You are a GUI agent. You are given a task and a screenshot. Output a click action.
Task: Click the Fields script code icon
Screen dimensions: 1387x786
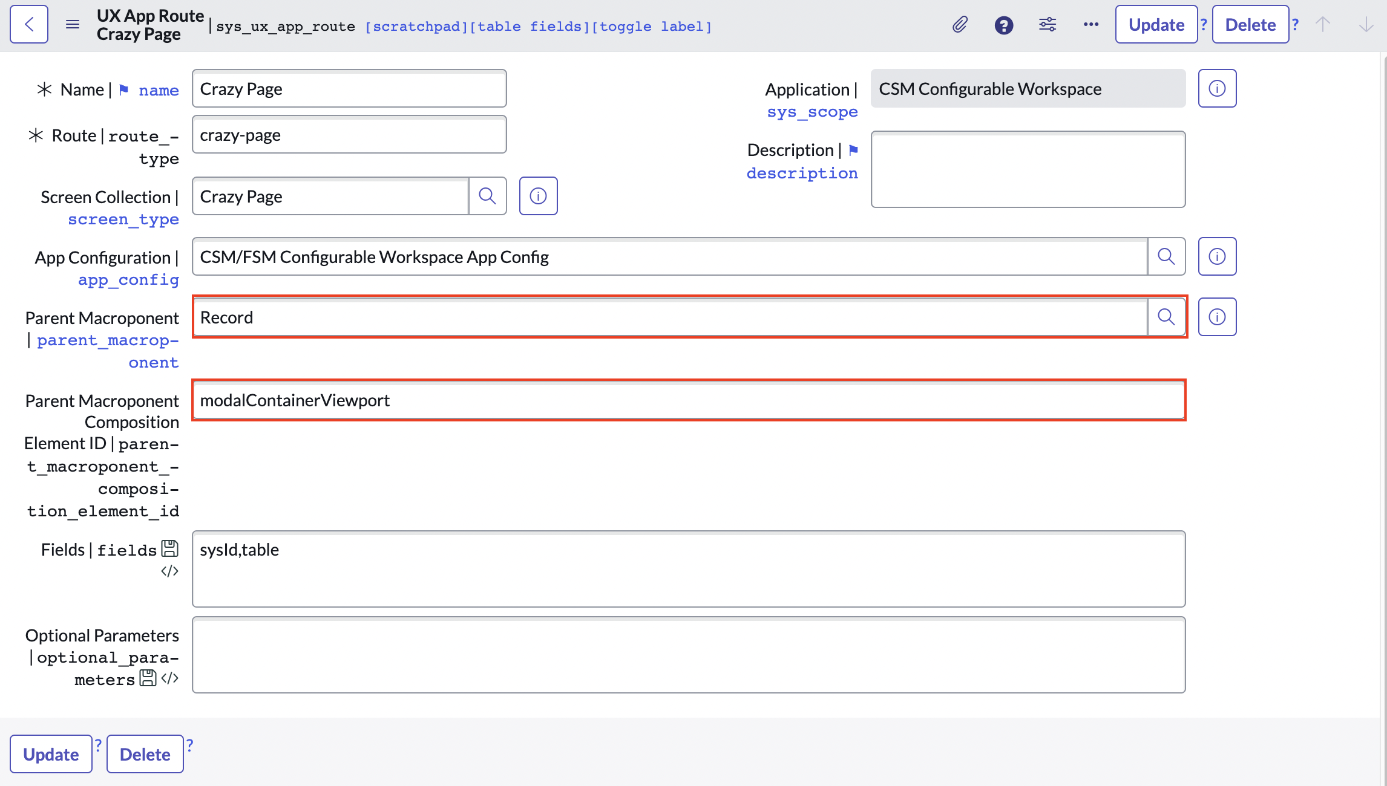coord(170,571)
